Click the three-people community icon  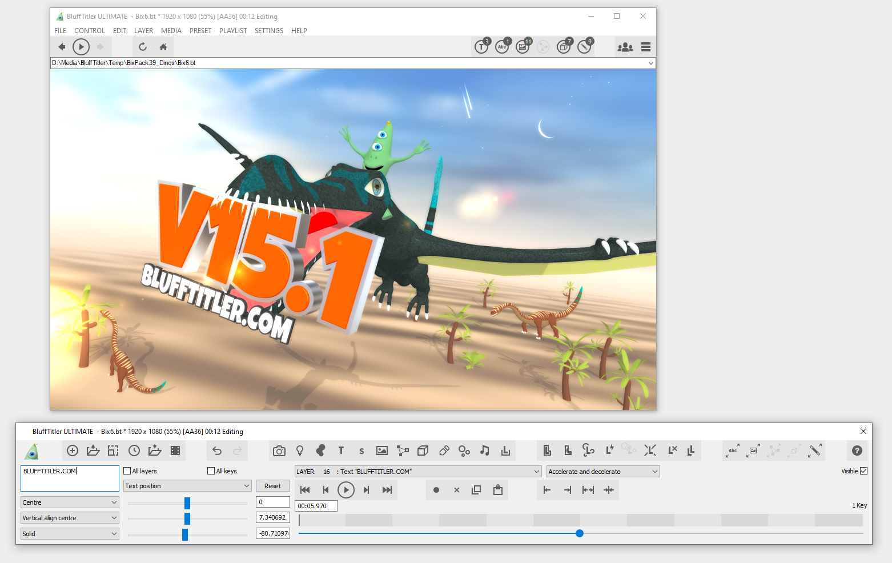(625, 47)
